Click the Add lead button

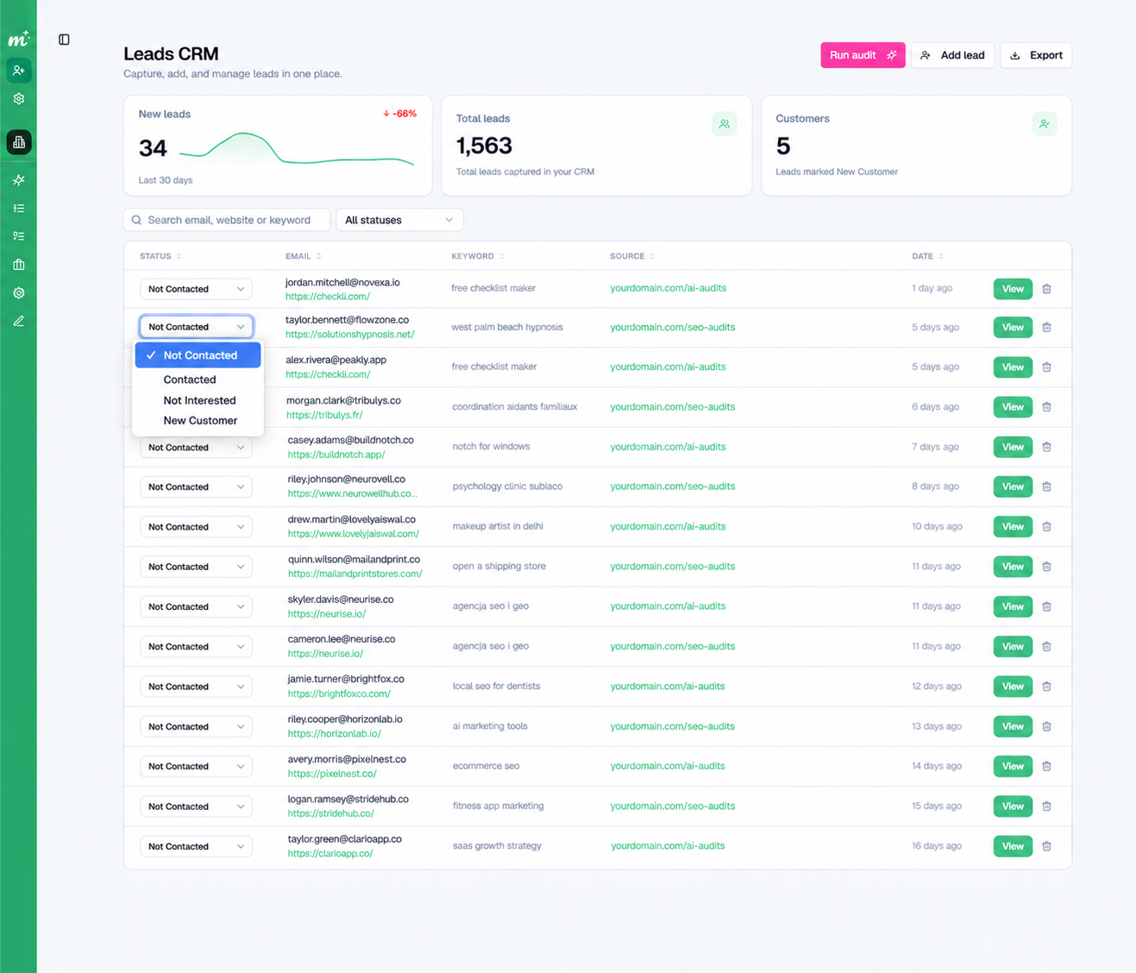click(953, 55)
